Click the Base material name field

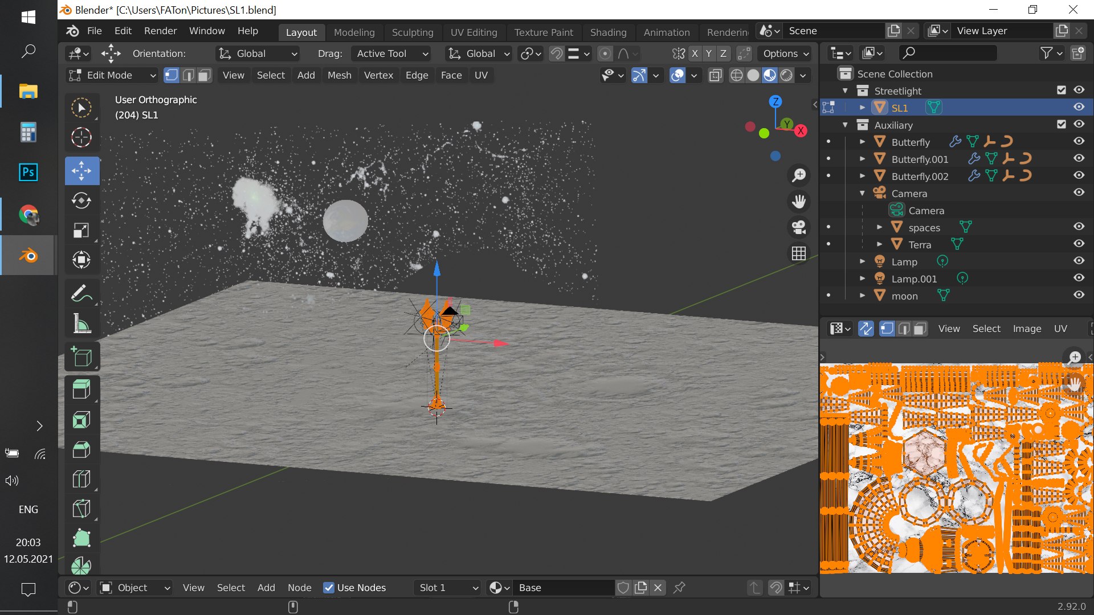click(x=564, y=588)
